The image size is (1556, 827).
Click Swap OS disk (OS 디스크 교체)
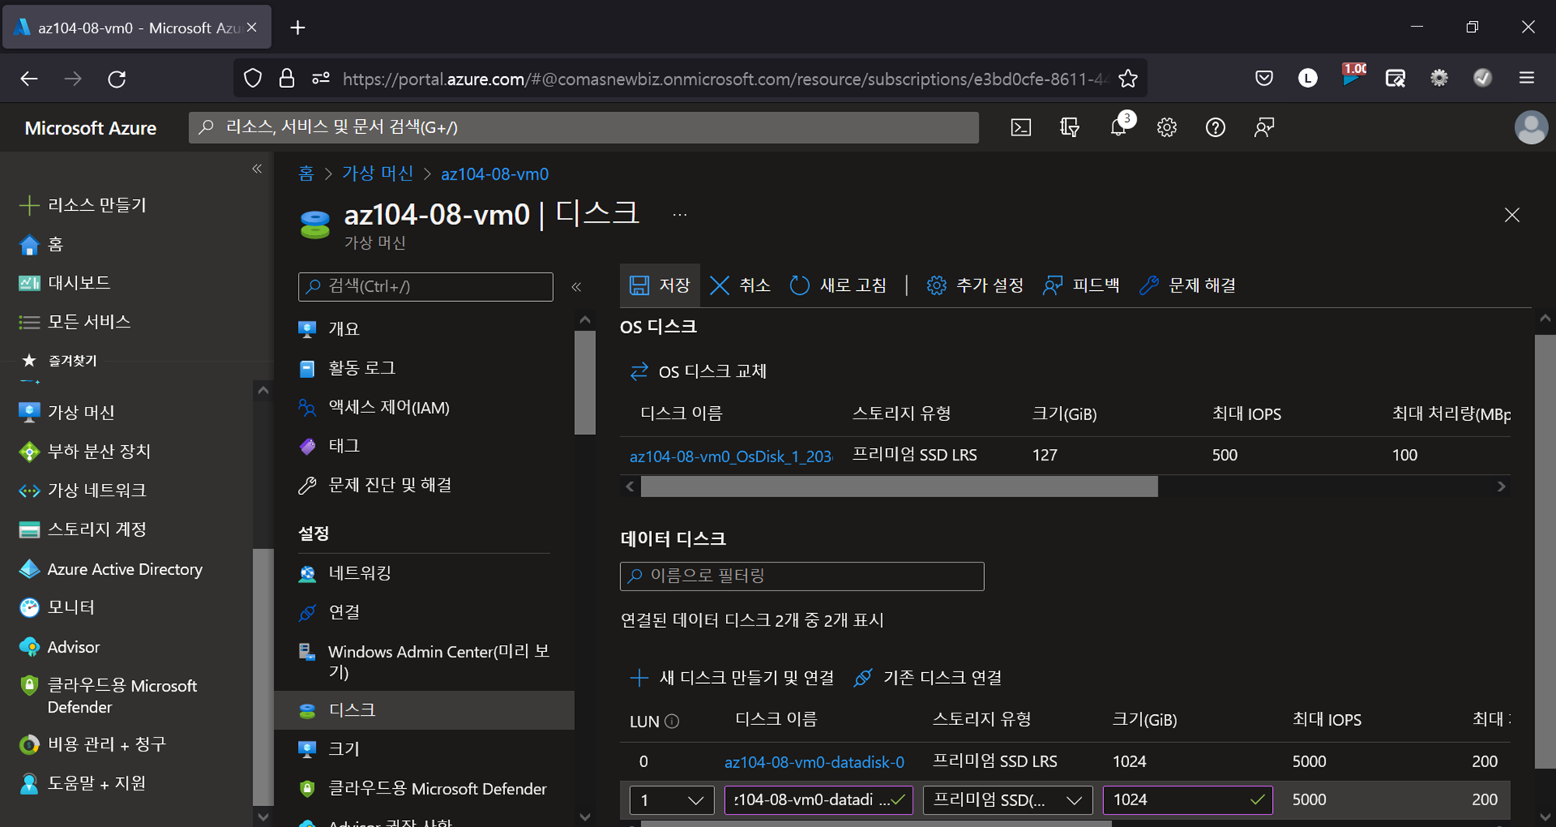pyautogui.click(x=698, y=372)
